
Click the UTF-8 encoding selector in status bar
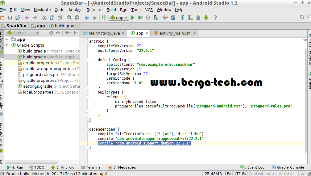(x=240, y=174)
